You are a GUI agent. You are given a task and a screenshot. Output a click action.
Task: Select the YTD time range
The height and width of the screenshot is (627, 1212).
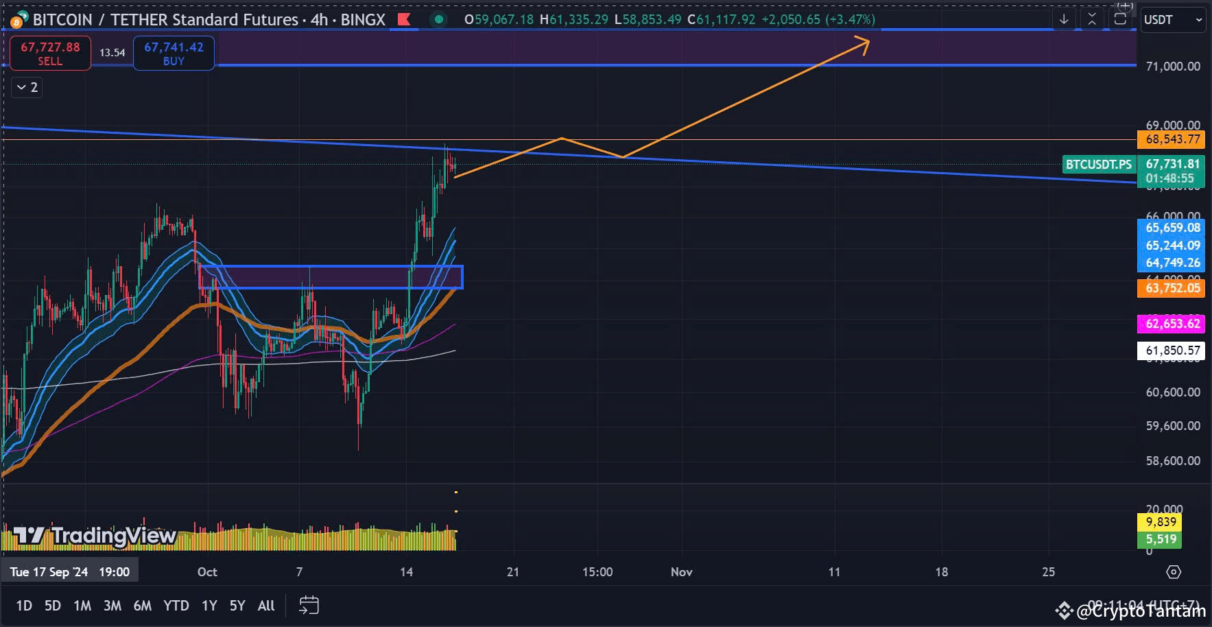[x=176, y=605]
